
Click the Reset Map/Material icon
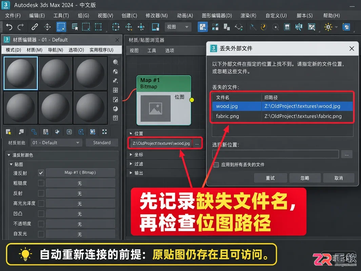pos(45,132)
